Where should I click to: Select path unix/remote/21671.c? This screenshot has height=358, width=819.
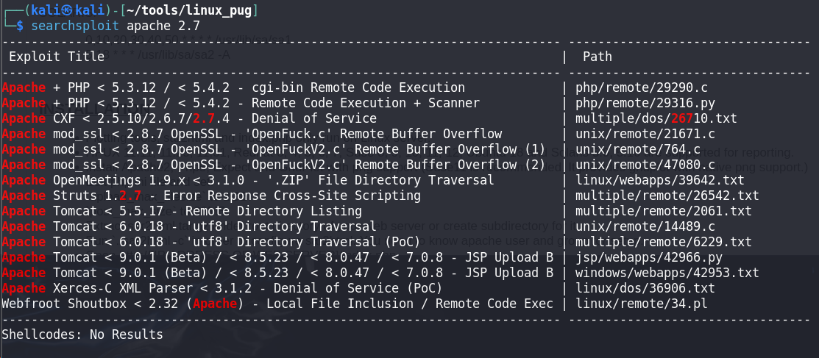click(x=645, y=134)
